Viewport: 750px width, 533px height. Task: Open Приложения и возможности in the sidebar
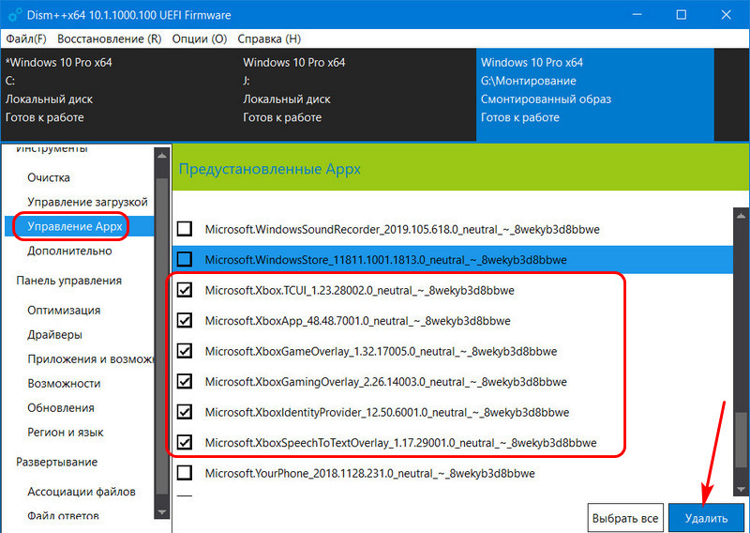90,359
